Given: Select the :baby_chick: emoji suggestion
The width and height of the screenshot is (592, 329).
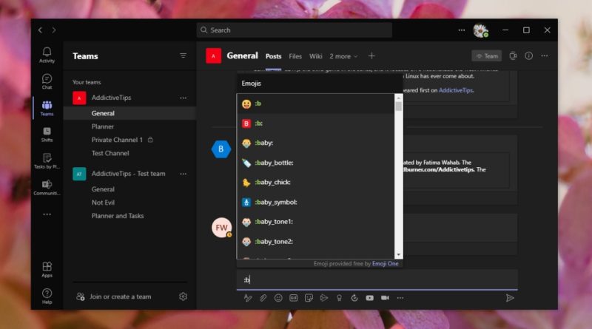Looking at the screenshot, I should click(315, 182).
